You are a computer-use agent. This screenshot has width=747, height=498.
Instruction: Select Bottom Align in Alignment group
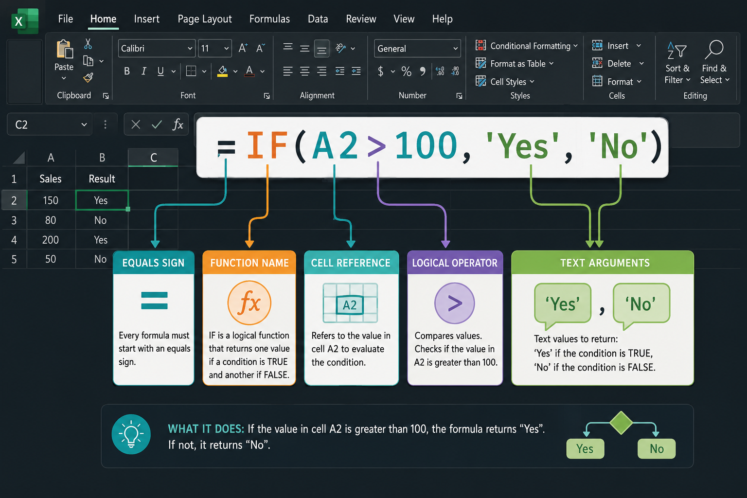321,49
